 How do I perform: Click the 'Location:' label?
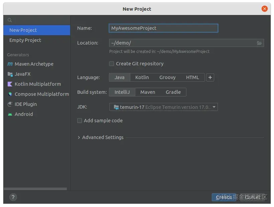[88, 43]
